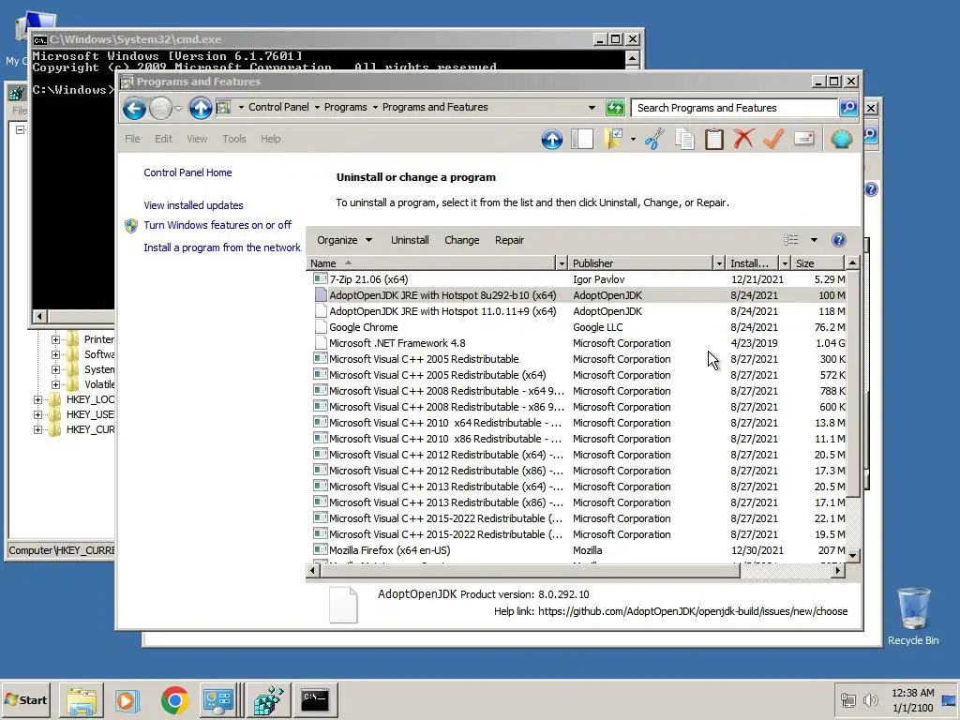Launch Windows Media Player from taskbar
This screenshot has height=720, width=960.
127,699
